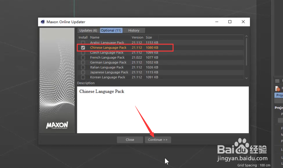283x168 pixels.
Task: Select the Italian Language Pack row name
Action: (107, 67)
